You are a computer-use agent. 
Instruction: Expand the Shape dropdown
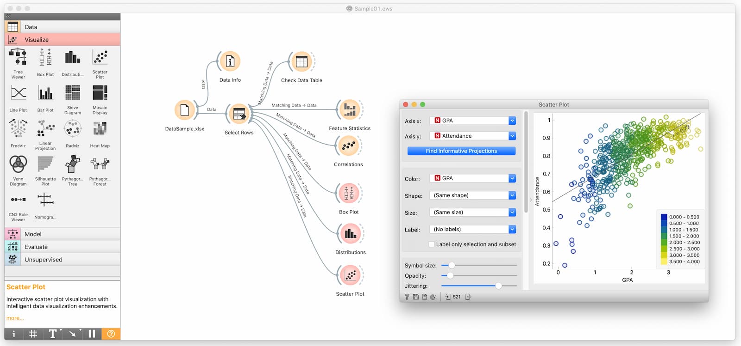coord(472,195)
